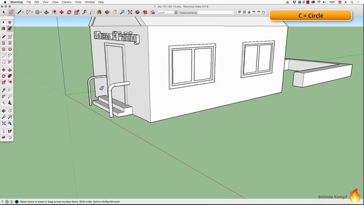Choose the Freehand tool in left palette
Screen dimensions: 364x205
pyautogui.click(x=10, y=36)
